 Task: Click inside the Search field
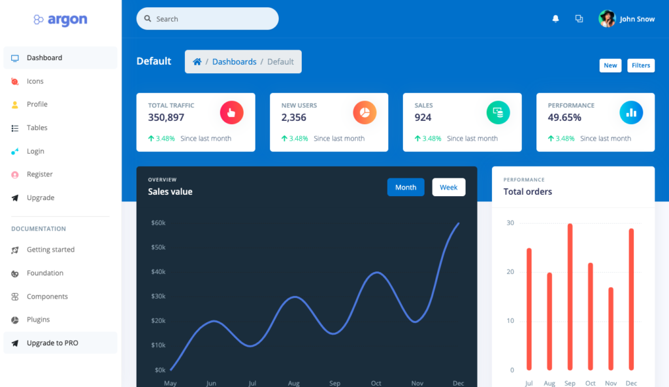point(207,18)
